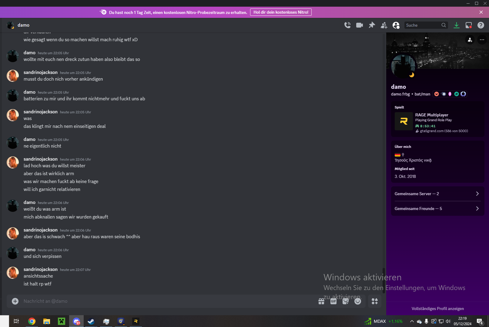
Task: Click the Suche search field
Action: click(423, 25)
